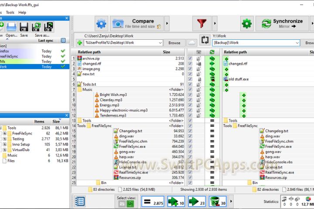This screenshot has width=314, height=209.
Task: Click left Relative path column header
Action: [89, 52]
